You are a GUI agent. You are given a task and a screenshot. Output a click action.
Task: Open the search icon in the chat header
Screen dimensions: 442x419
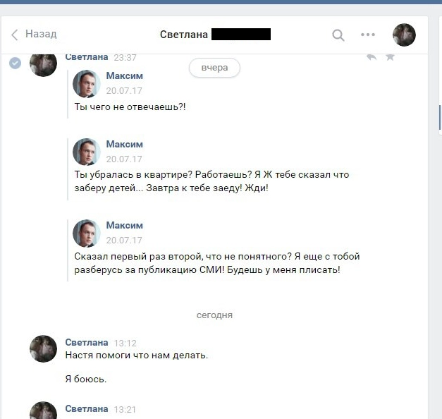click(x=338, y=35)
